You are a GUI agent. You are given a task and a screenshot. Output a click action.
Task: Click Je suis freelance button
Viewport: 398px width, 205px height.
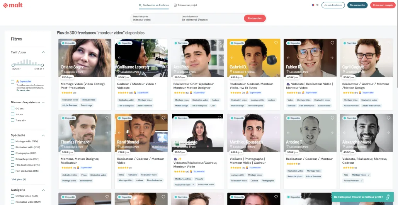[x=333, y=5]
